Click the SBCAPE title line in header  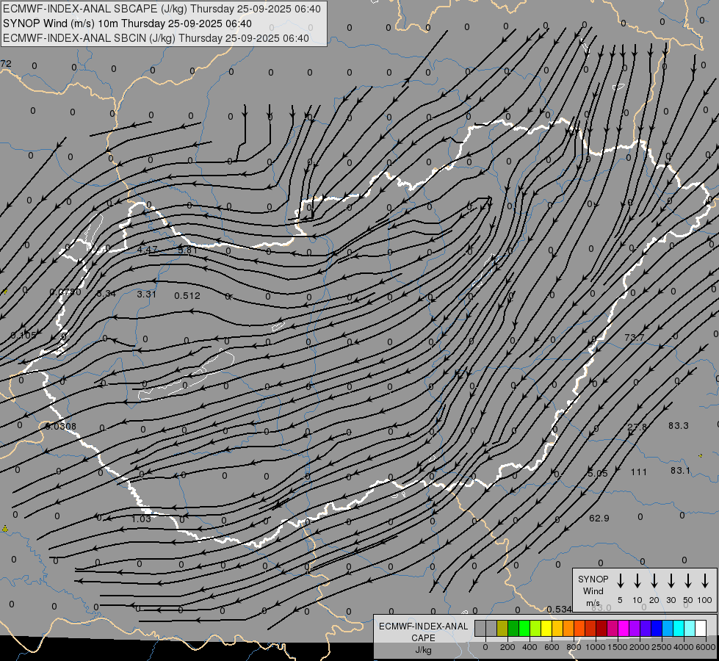[162, 9]
